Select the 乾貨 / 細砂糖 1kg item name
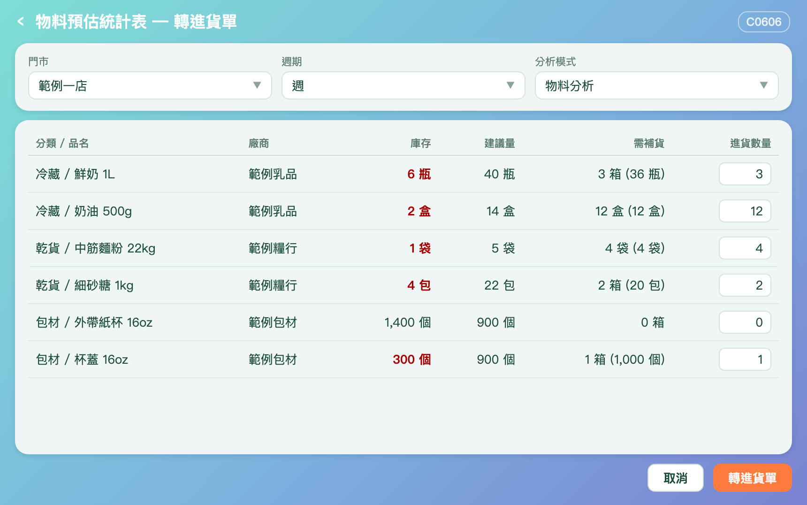The width and height of the screenshot is (807, 505). [84, 285]
